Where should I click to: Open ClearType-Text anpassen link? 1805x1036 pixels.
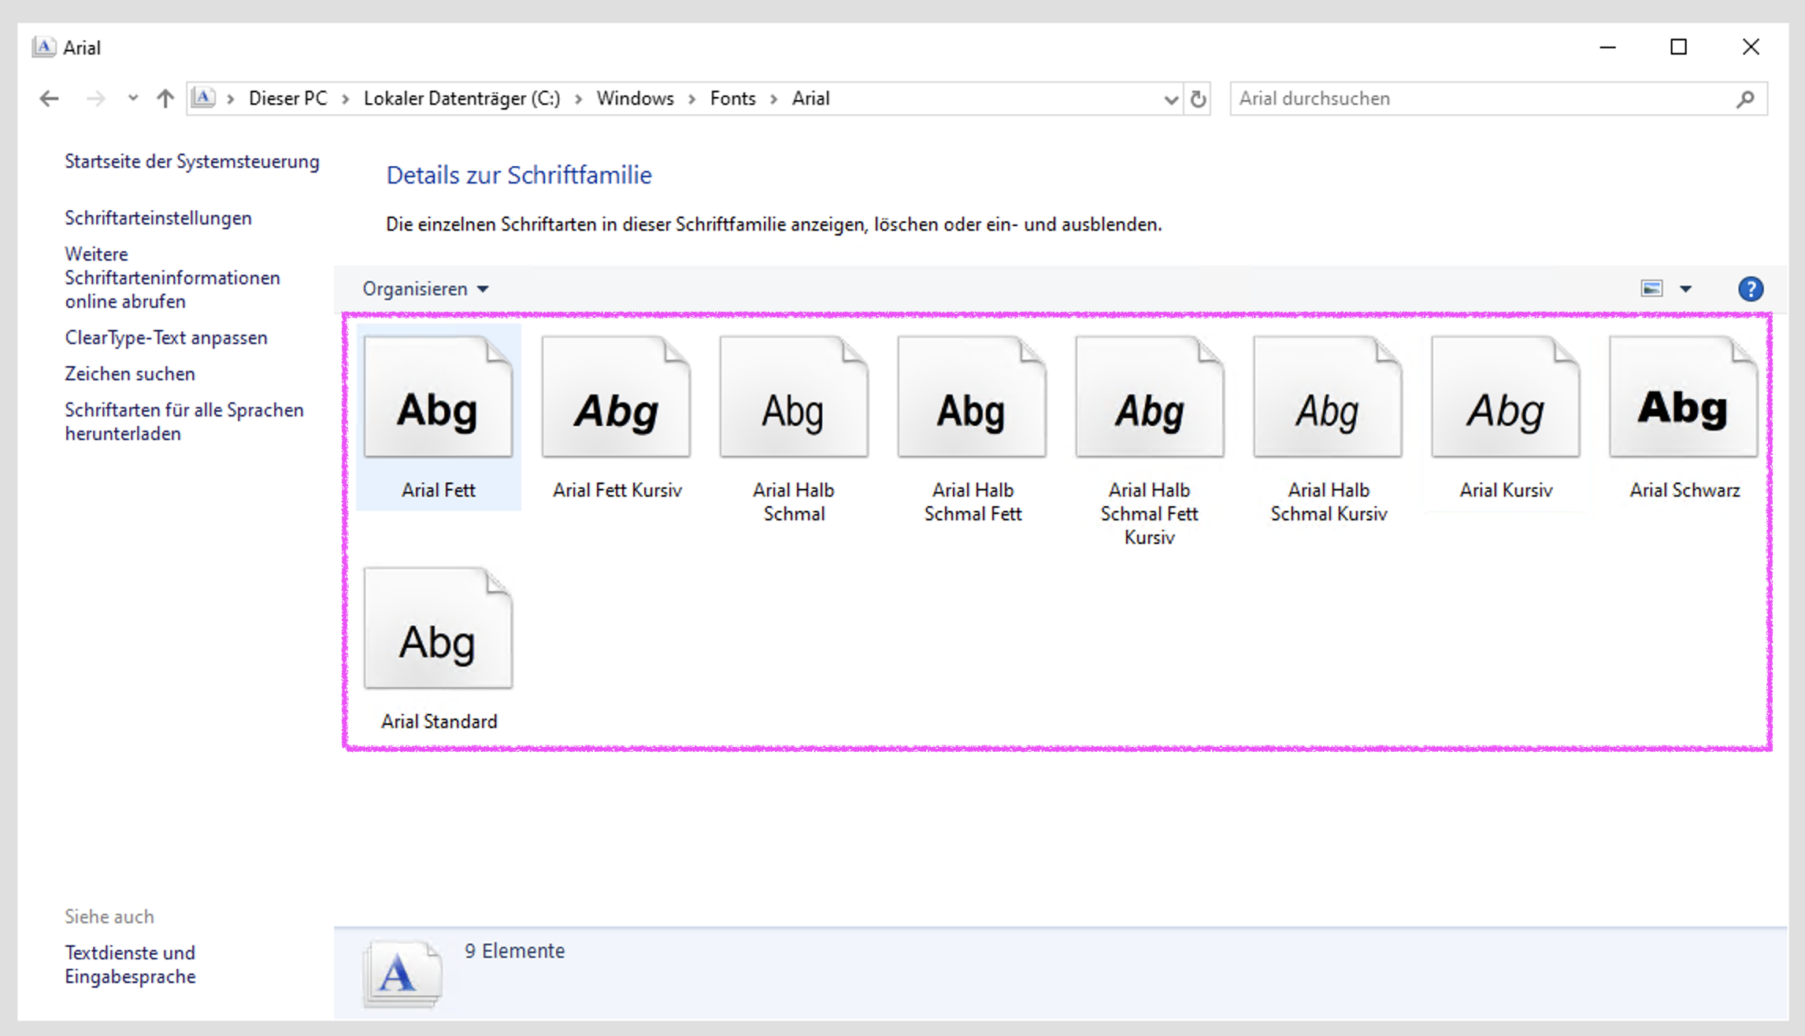166,338
